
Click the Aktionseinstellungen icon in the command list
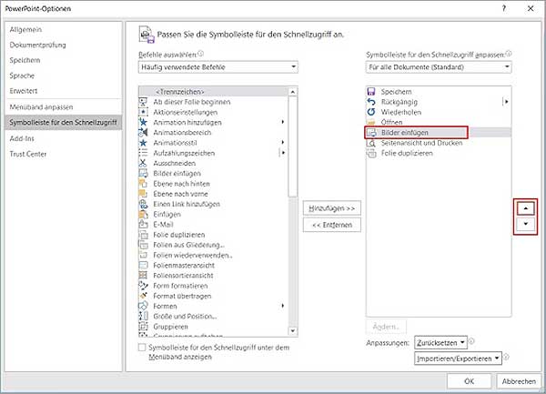(143, 112)
